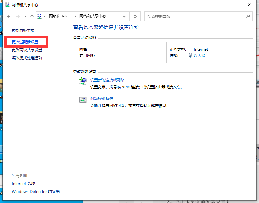259x203 pixels.
Task: Click the Forward navigation arrow
Action: click(18, 16)
